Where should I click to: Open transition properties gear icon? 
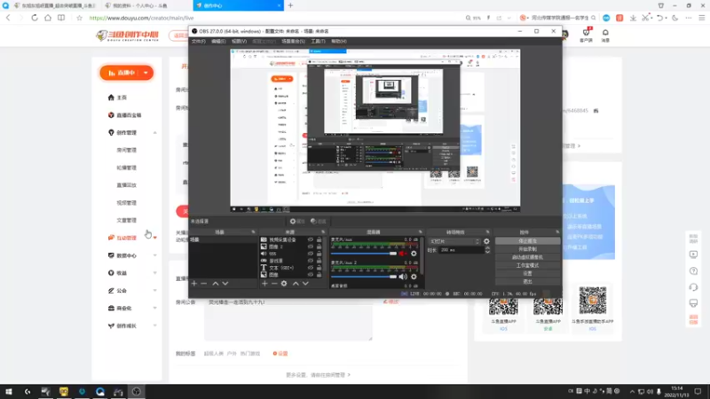pyautogui.click(x=486, y=241)
